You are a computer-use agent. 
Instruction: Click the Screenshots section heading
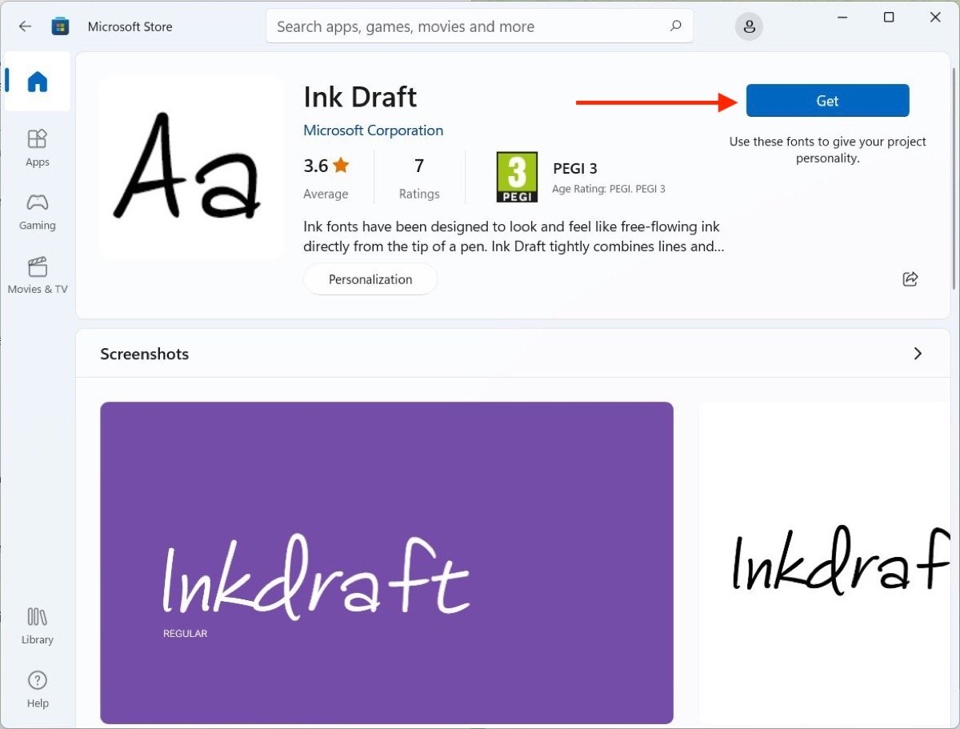[x=145, y=354]
